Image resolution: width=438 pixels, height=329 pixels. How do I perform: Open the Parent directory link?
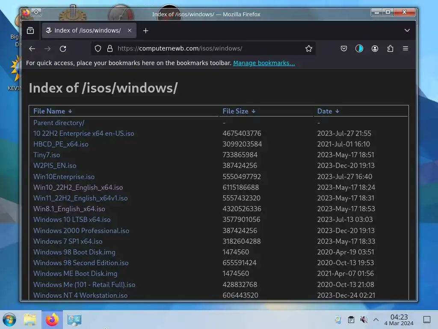pos(59,123)
